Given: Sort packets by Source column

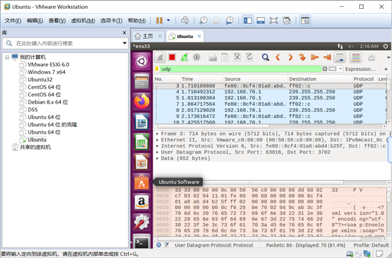Looking at the screenshot, I should point(255,79).
